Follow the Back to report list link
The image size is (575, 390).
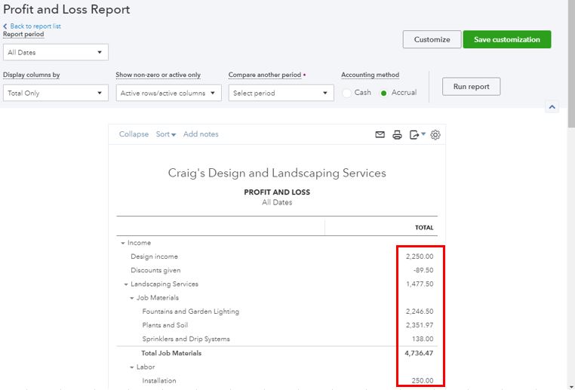(x=35, y=26)
